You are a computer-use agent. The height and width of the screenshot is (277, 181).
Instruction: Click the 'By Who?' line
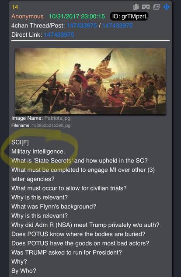tap(24, 271)
